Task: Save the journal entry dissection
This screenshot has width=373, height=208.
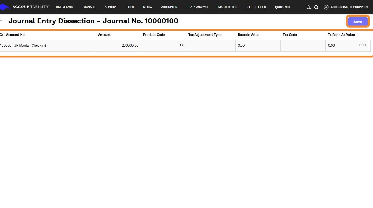Action: click(358, 22)
